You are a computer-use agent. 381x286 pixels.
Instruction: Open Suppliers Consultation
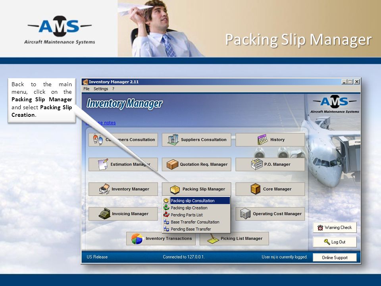(x=196, y=139)
